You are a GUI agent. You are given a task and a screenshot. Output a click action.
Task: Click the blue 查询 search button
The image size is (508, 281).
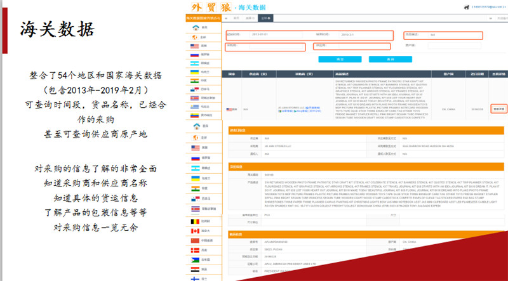click(391, 59)
